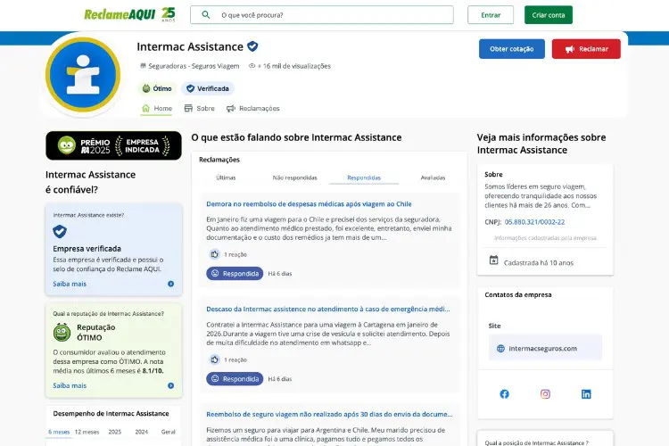Click the Intermac Assistance profile logo

[x=83, y=75]
